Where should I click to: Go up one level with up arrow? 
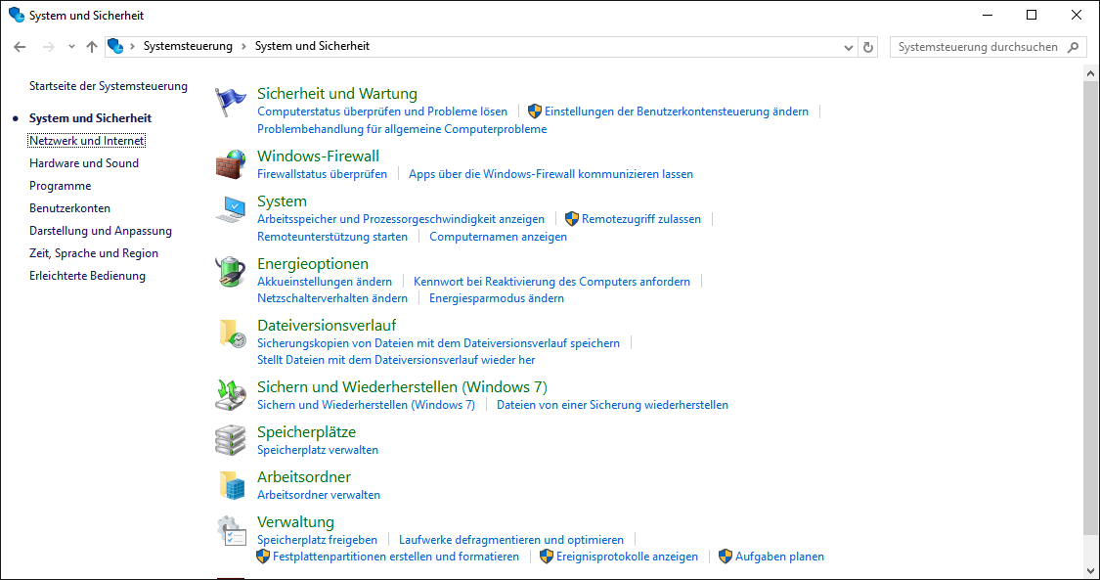[x=91, y=47]
